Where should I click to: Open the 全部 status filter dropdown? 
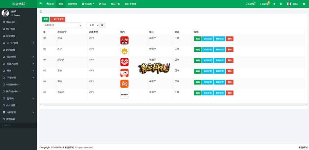pos(93,25)
